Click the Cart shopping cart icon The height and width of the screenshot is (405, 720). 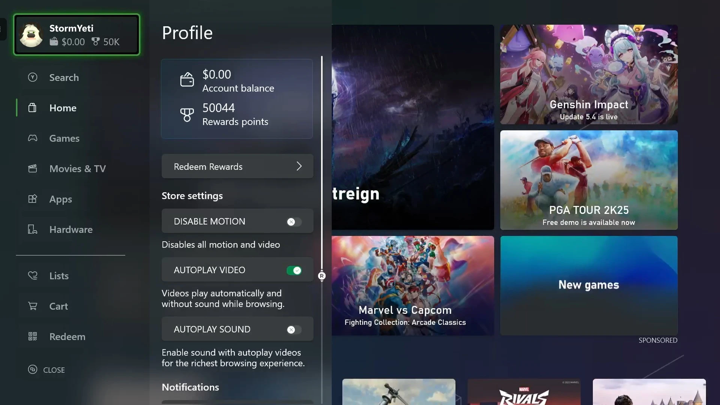click(x=33, y=306)
